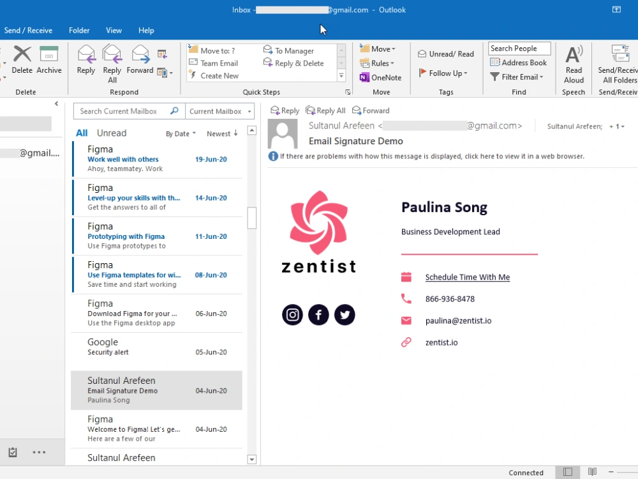Archive the selected message
Screen dimensions: 638x479
[x=49, y=59]
